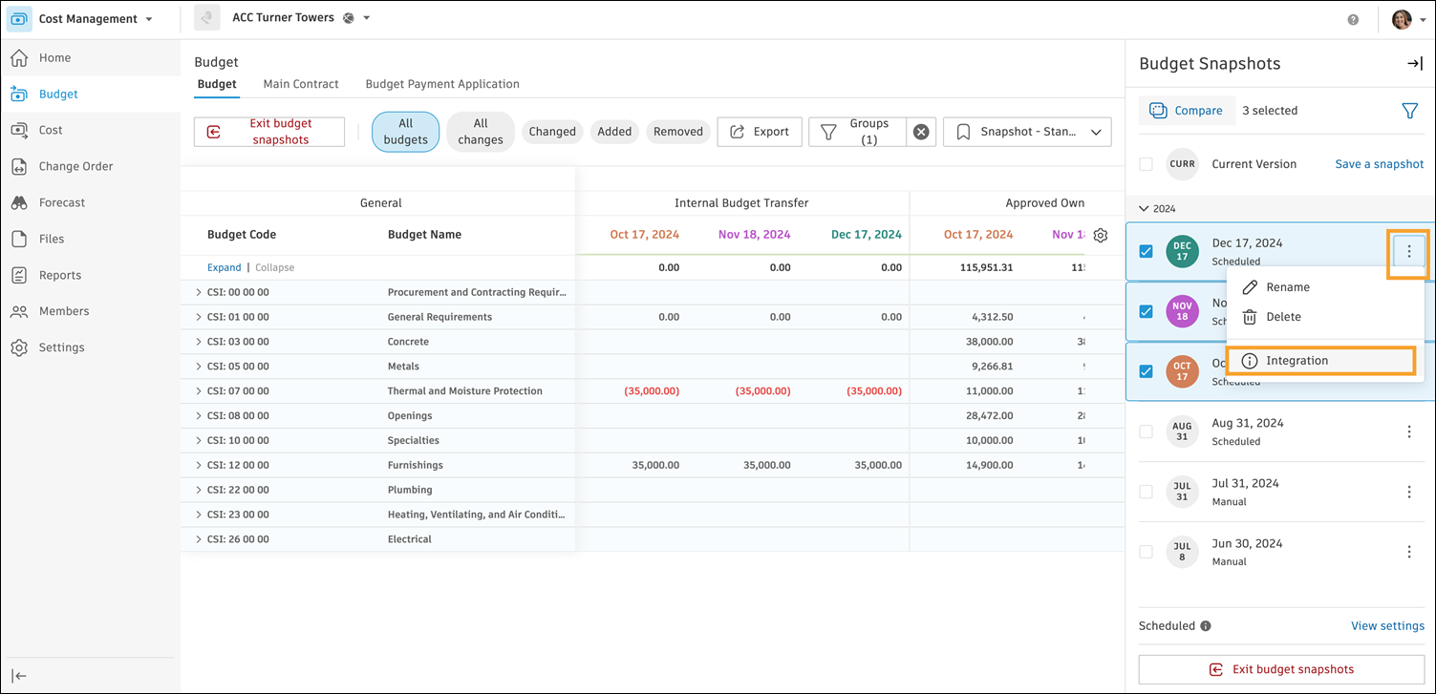Click the Budget sidebar icon
The width and height of the screenshot is (1436, 694).
[19, 95]
